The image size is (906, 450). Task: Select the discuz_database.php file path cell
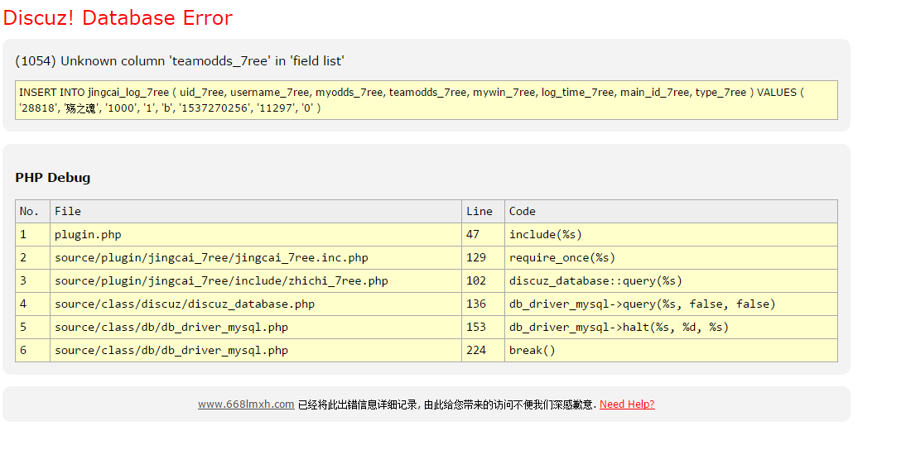pos(185,304)
